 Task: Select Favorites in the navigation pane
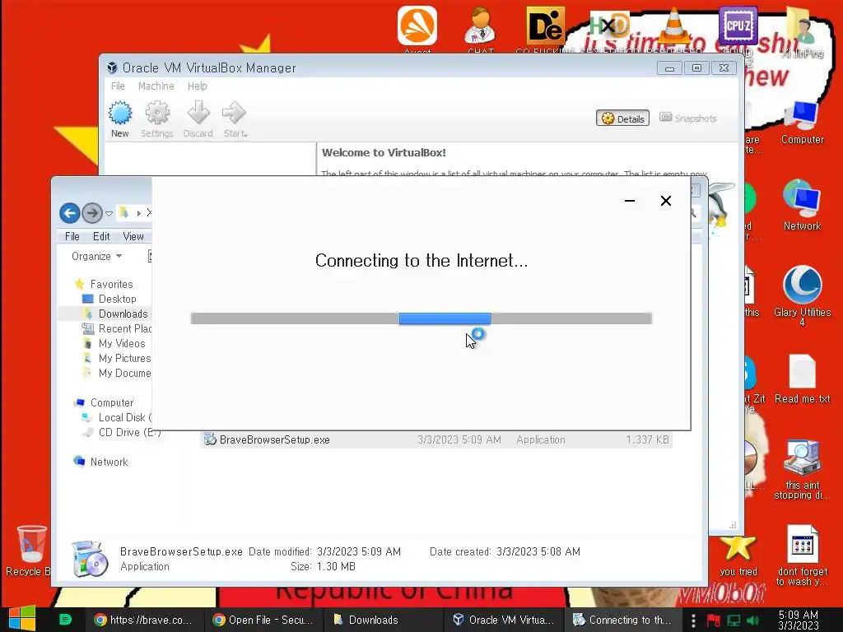[111, 284]
